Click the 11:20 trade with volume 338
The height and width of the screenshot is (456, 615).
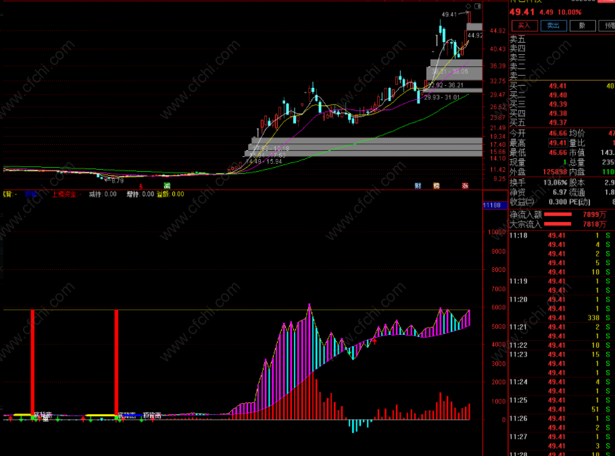[x=561, y=318]
